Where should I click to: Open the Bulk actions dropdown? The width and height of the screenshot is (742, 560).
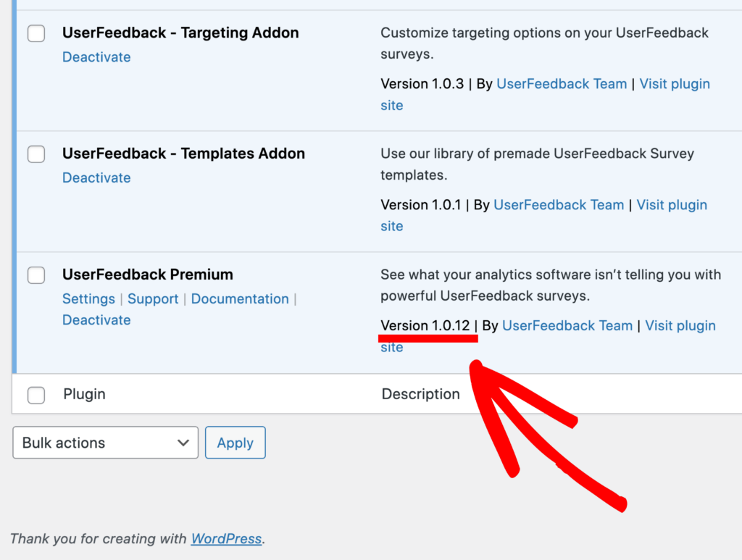(105, 443)
